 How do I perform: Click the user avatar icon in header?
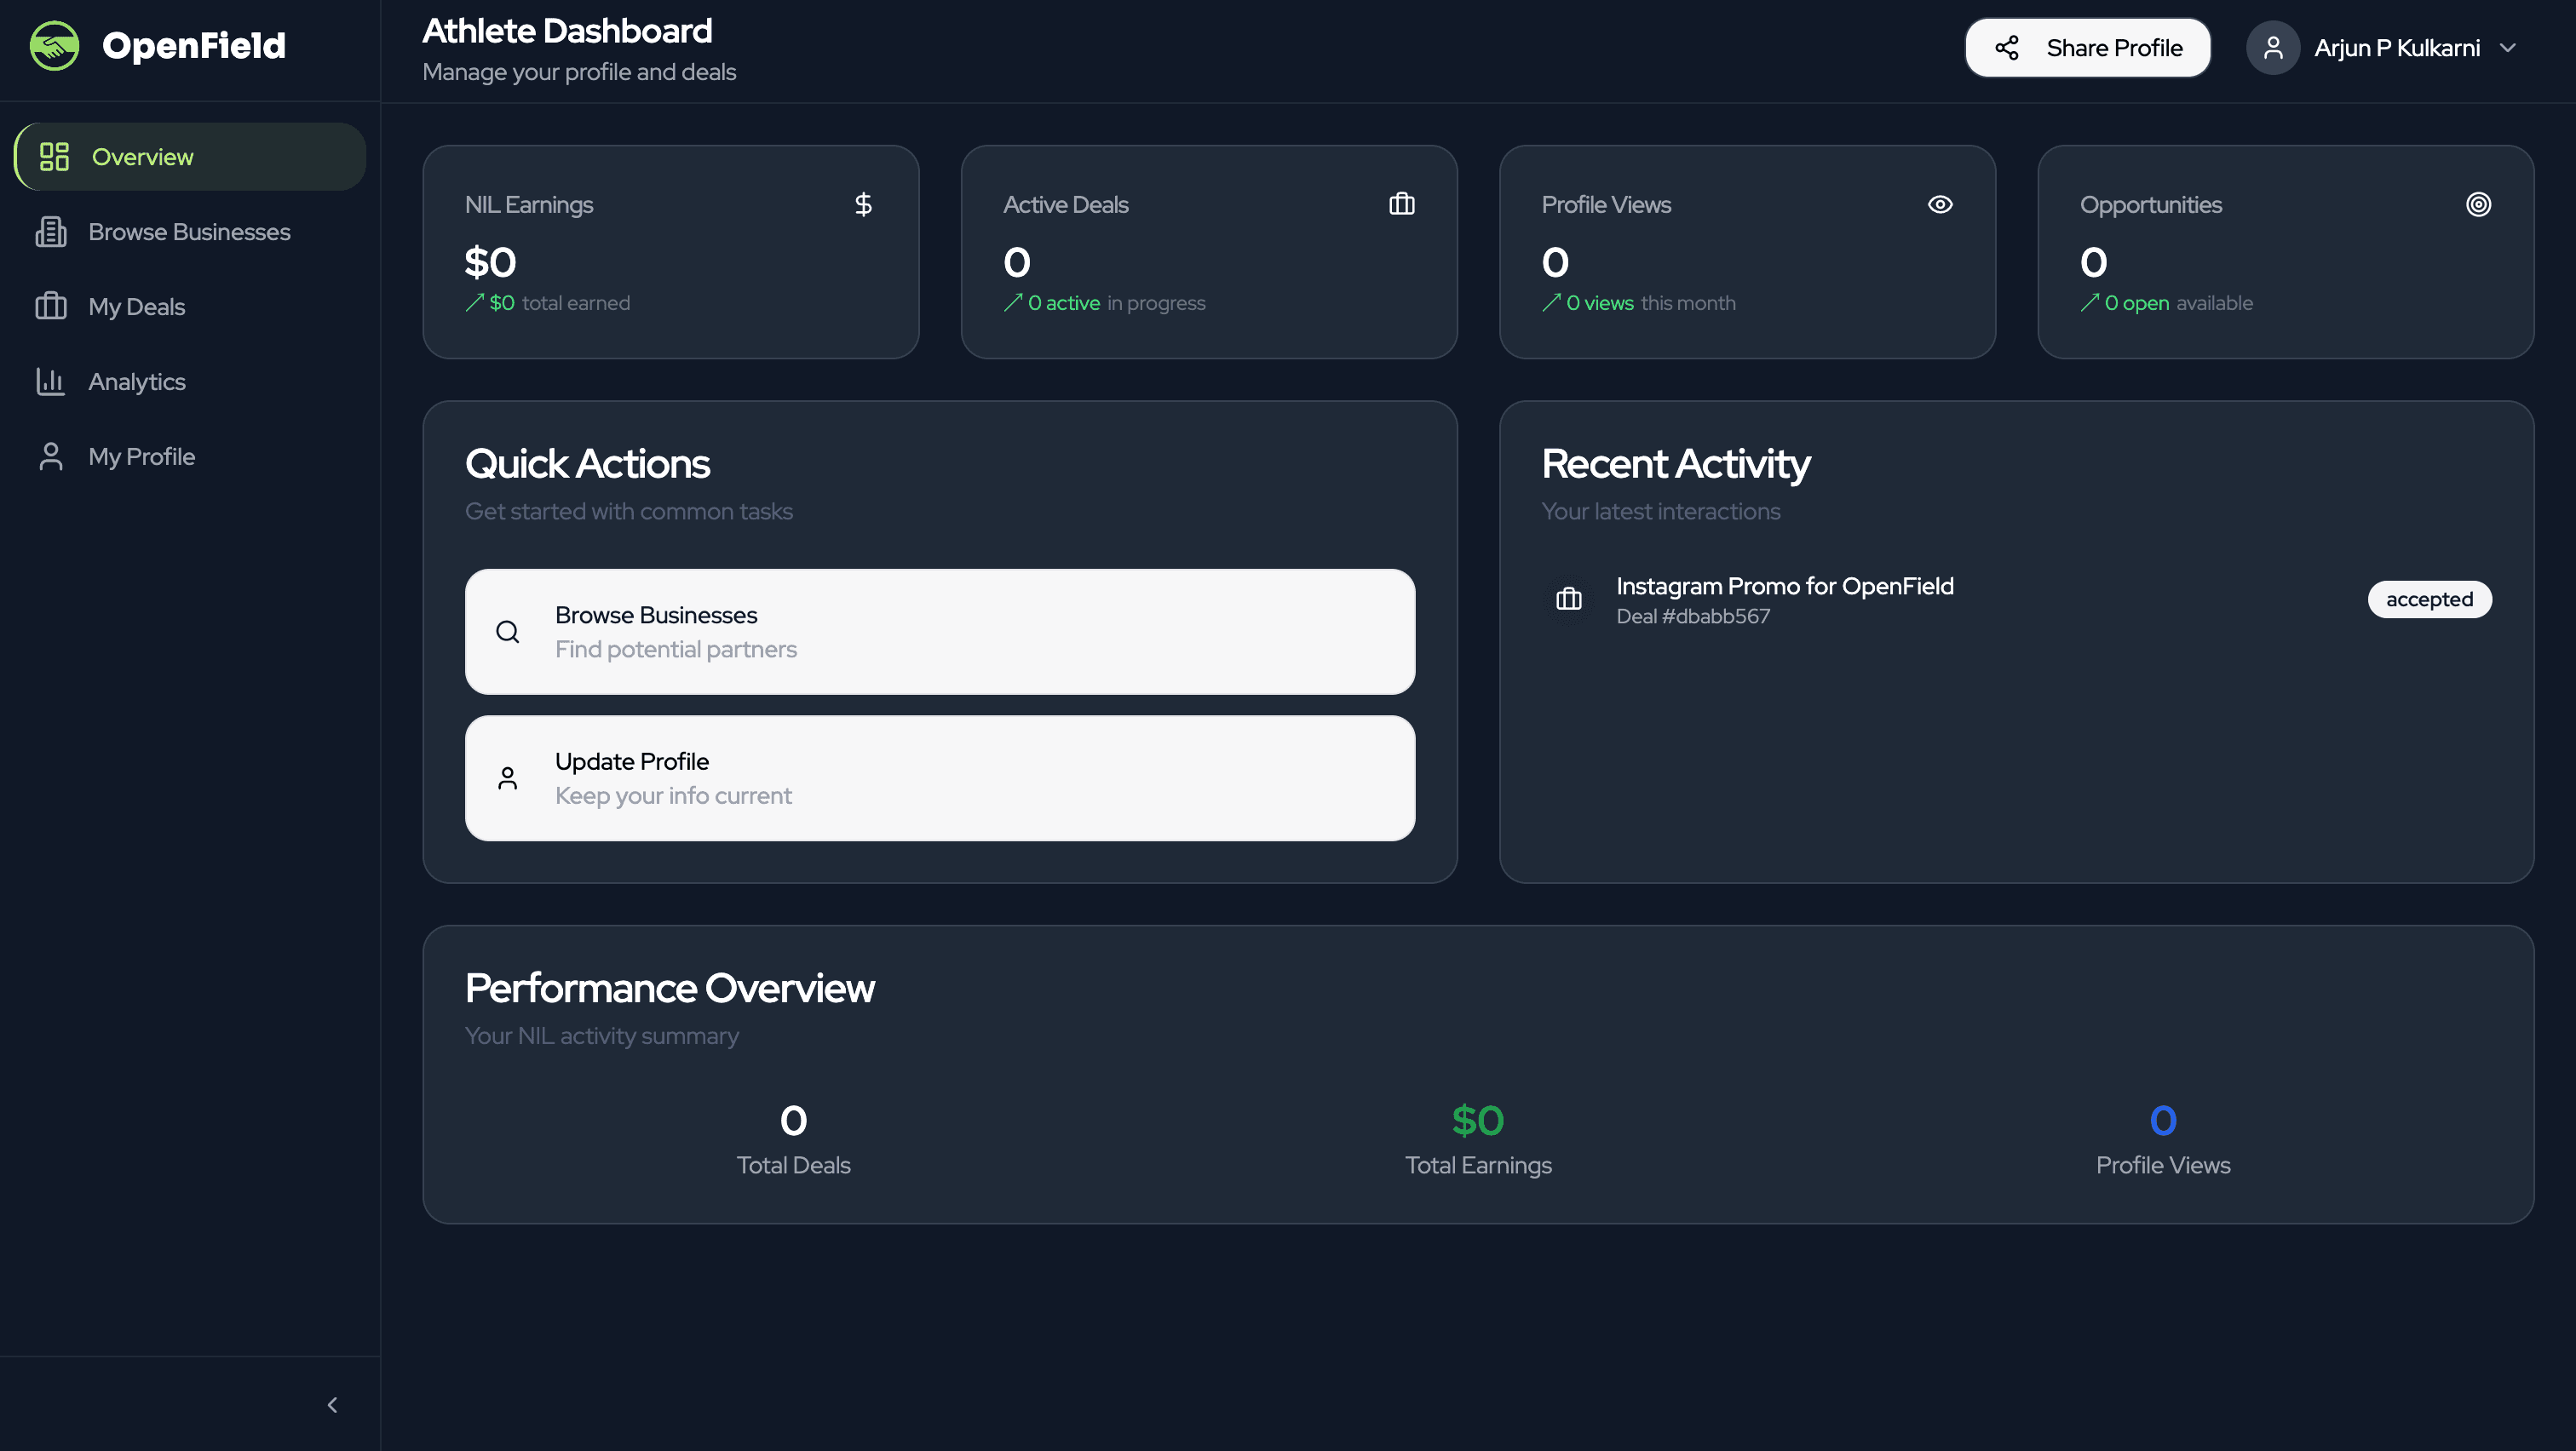[x=2272, y=48]
